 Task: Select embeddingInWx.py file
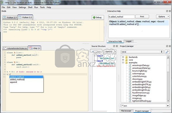coord(141,90)
